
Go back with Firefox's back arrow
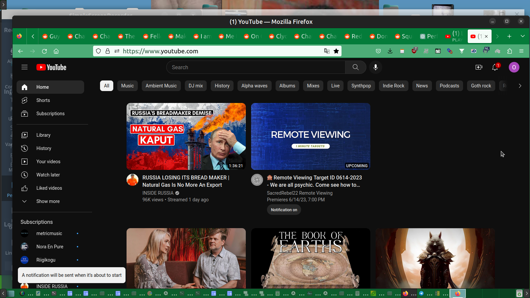[x=21, y=51]
